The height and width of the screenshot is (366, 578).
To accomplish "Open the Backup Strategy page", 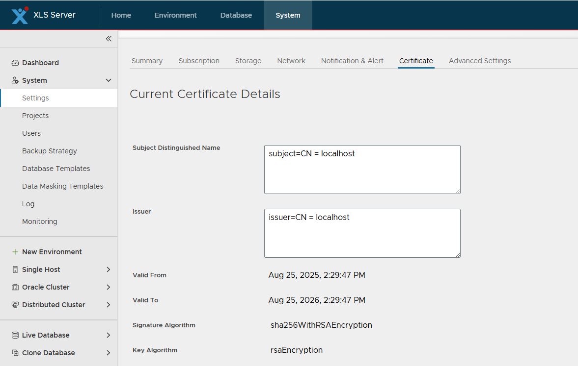I will pos(50,150).
